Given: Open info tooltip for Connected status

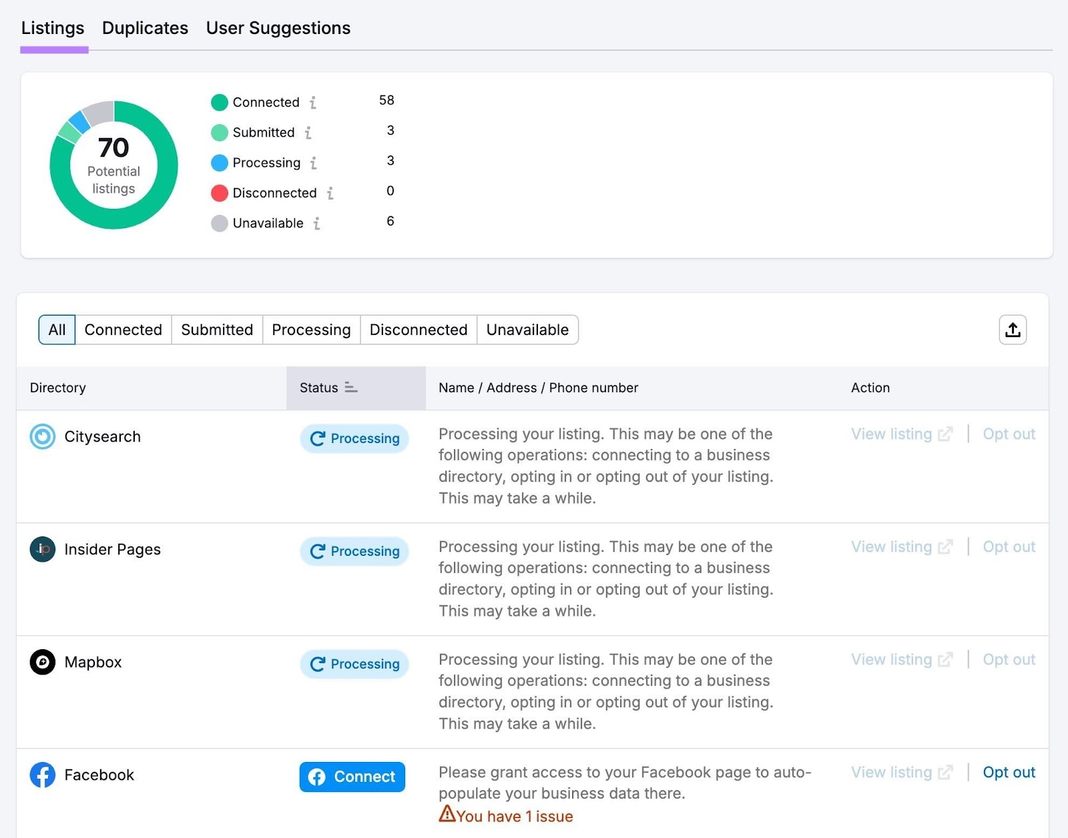Looking at the screenshot, I should pos(314,103).
